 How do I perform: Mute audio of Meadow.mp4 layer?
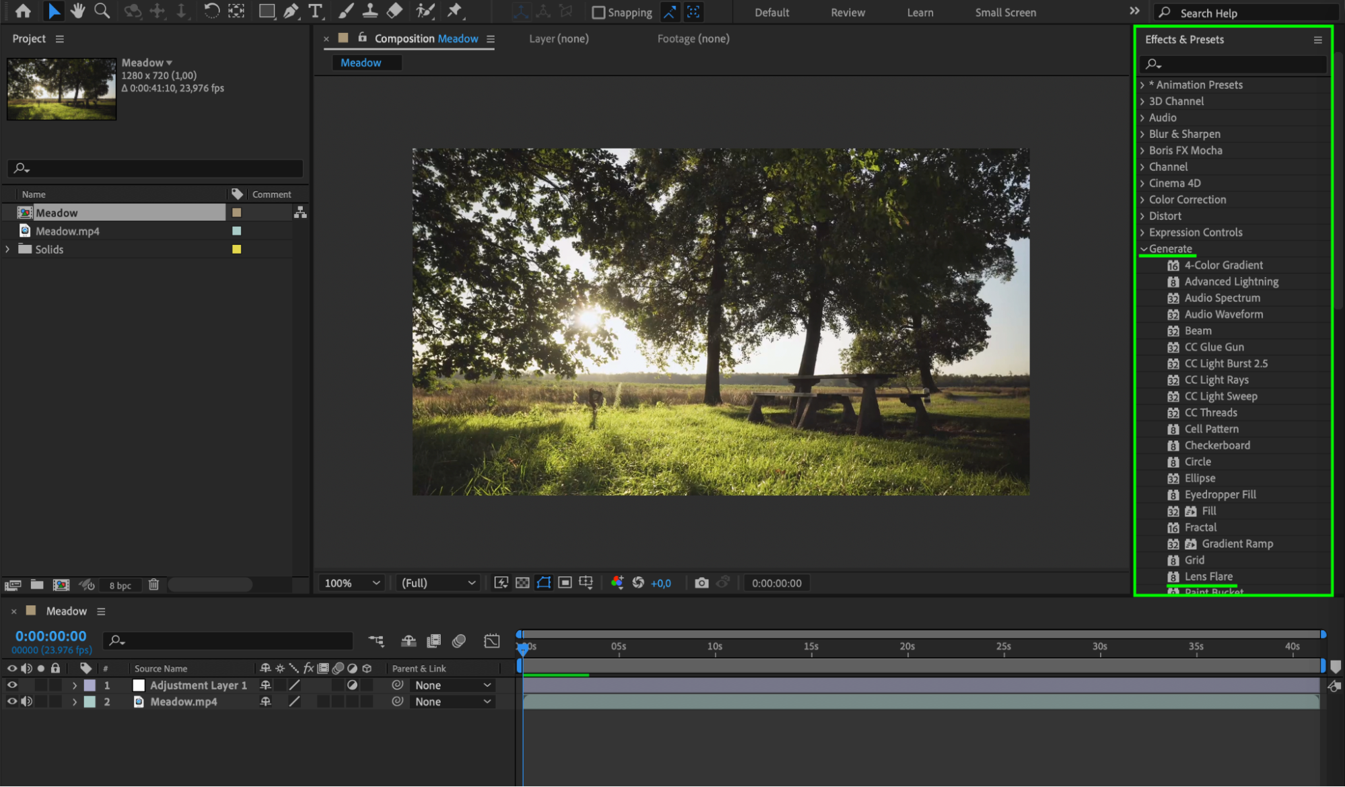click(27, 702)
